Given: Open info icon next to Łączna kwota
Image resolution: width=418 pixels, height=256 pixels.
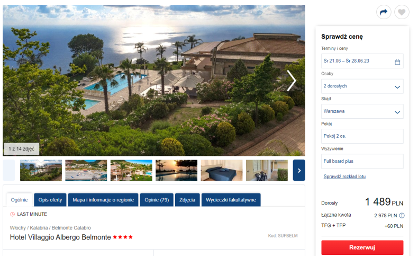Looking at the screenshot, I should tap(402, 215).
